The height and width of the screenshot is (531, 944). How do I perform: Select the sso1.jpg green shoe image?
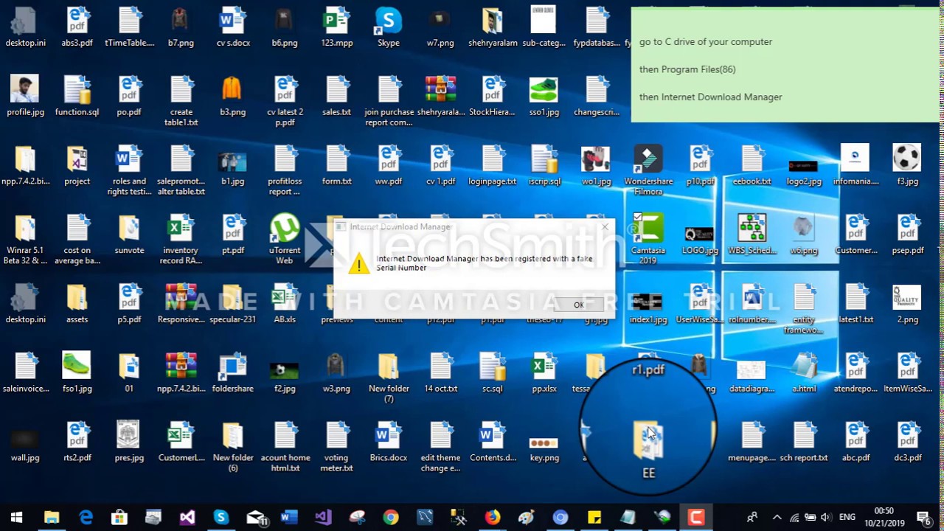click(x=544, y=97)
